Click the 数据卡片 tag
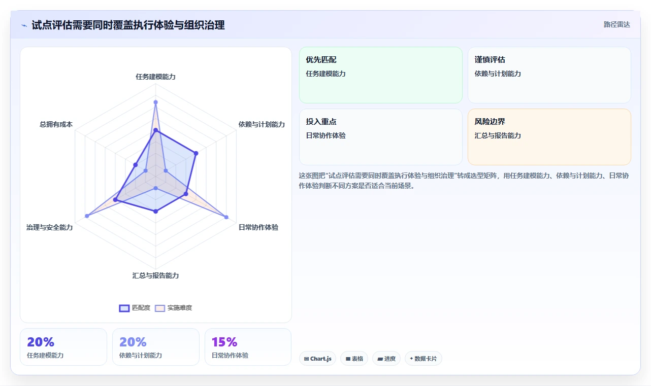 [423, 359]
